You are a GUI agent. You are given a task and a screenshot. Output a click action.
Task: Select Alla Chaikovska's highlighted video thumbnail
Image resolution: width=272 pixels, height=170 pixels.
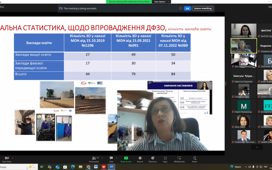[244, 46]
